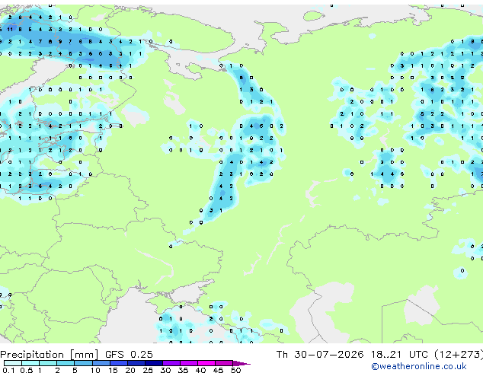Screen dimensions: 483x373
Task: Click the 'Precipitation [mm]' title text
Action: pos(50,355)
